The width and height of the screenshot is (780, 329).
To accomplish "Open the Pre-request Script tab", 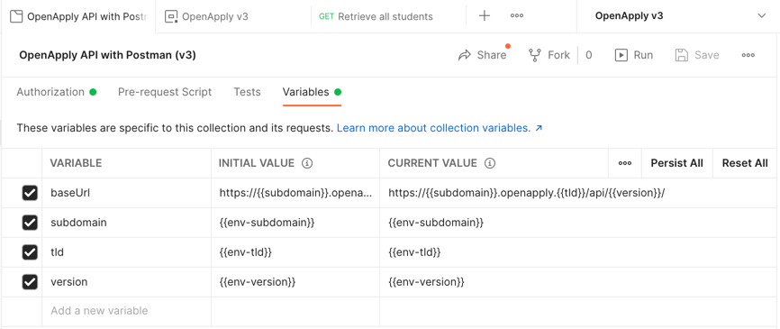I will (165, 92).
